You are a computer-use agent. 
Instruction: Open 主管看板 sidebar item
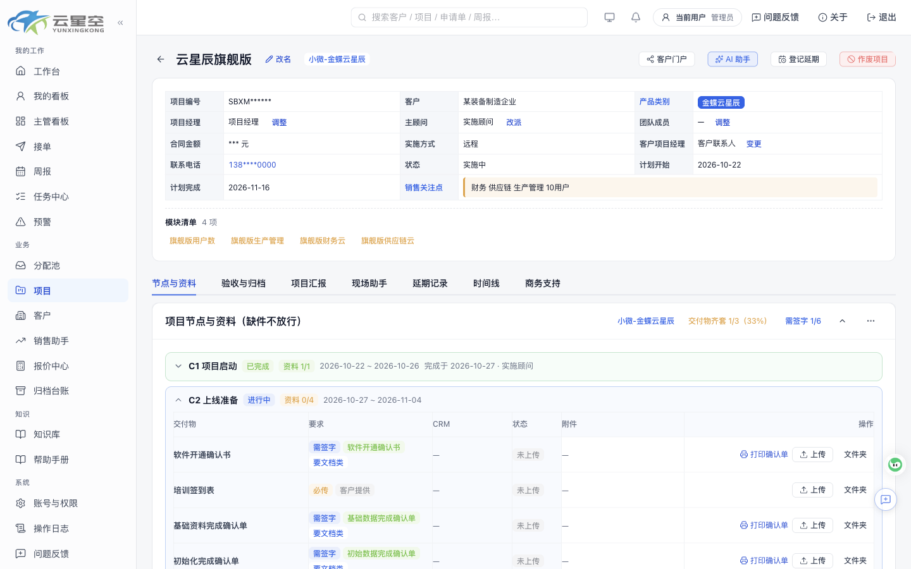coord(68,121)
